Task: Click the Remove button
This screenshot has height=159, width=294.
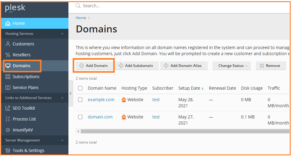Action: click(271, 66)
